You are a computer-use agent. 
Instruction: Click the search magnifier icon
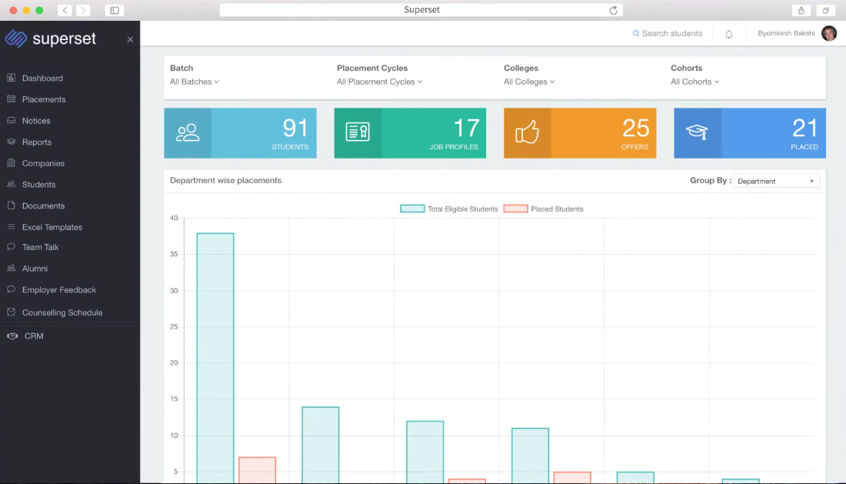(636, 33)
